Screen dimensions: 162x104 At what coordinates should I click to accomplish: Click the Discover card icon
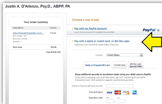tap(126, 92)
